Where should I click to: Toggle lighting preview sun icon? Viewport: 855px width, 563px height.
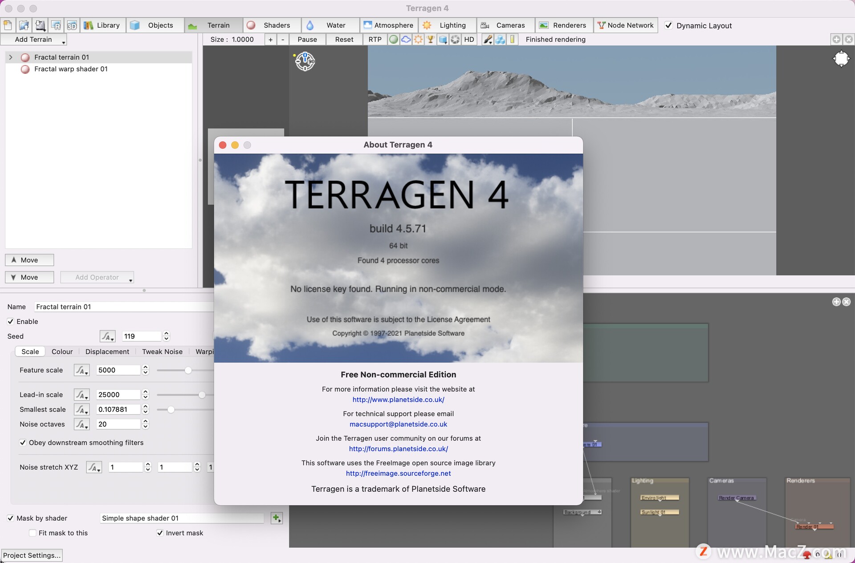pyautogui.click(x=418, y=40)
